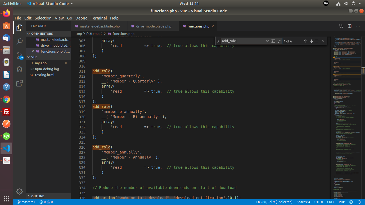Click the Split Editor Right icon
The image size is (365, 205).
(x=350, y=26)
